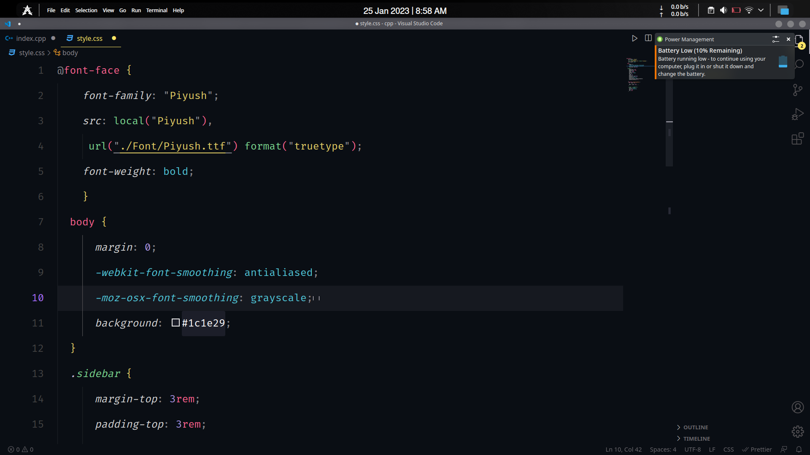The width and height of the screenshot is (810, 455).
Task: Click the 'antialiased' value on line 9
Action: pos(278,273)
